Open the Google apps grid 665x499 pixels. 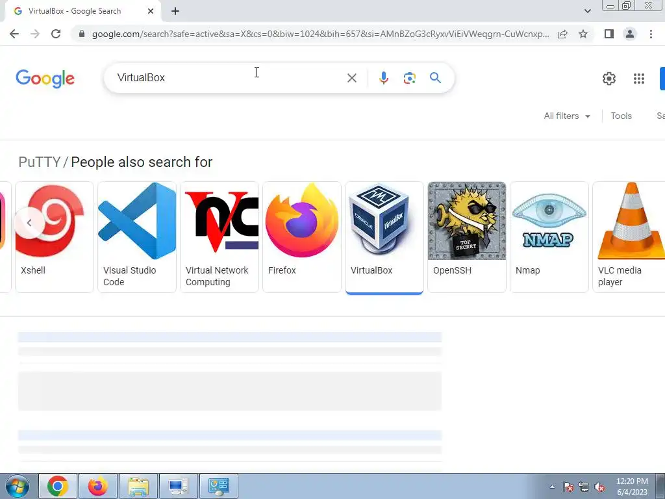(639, 79)
